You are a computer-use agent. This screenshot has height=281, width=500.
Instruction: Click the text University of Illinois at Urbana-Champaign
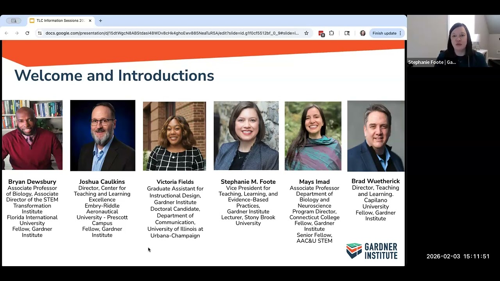click(175, 232)
